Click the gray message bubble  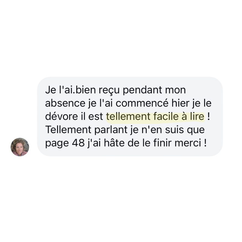pos(130,116)
